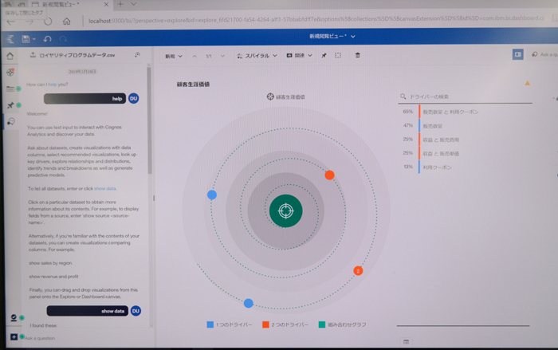Click the greyed redo arrow icon

click(x=63, y=39)
